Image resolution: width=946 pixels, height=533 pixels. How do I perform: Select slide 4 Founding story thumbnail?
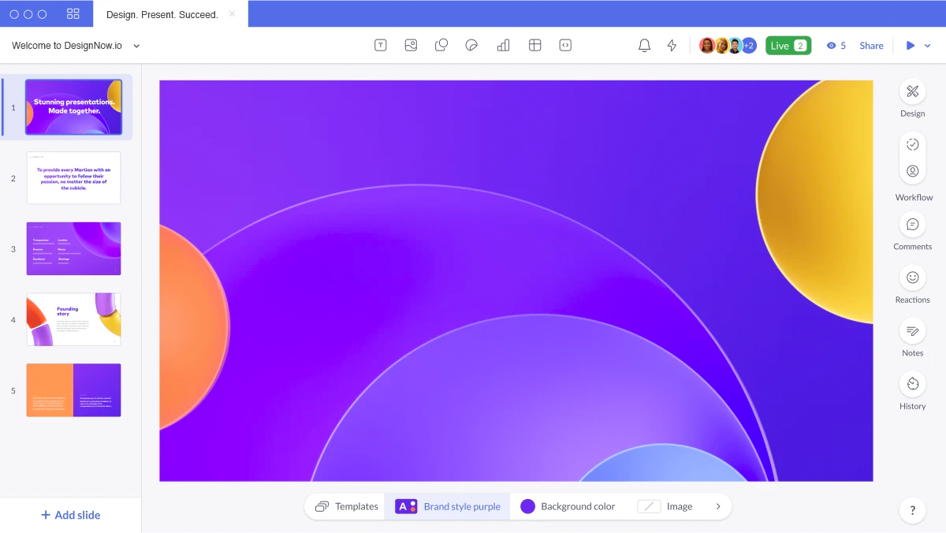click(x=73, y=319)
